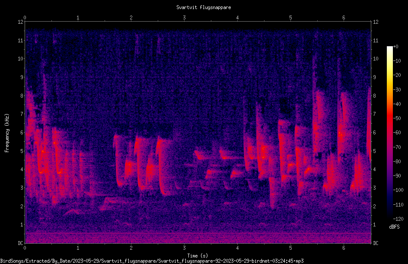Viewport: 408px width, 264px height.
Task: Click the file path text at the bottom
Action: point(152,261)
